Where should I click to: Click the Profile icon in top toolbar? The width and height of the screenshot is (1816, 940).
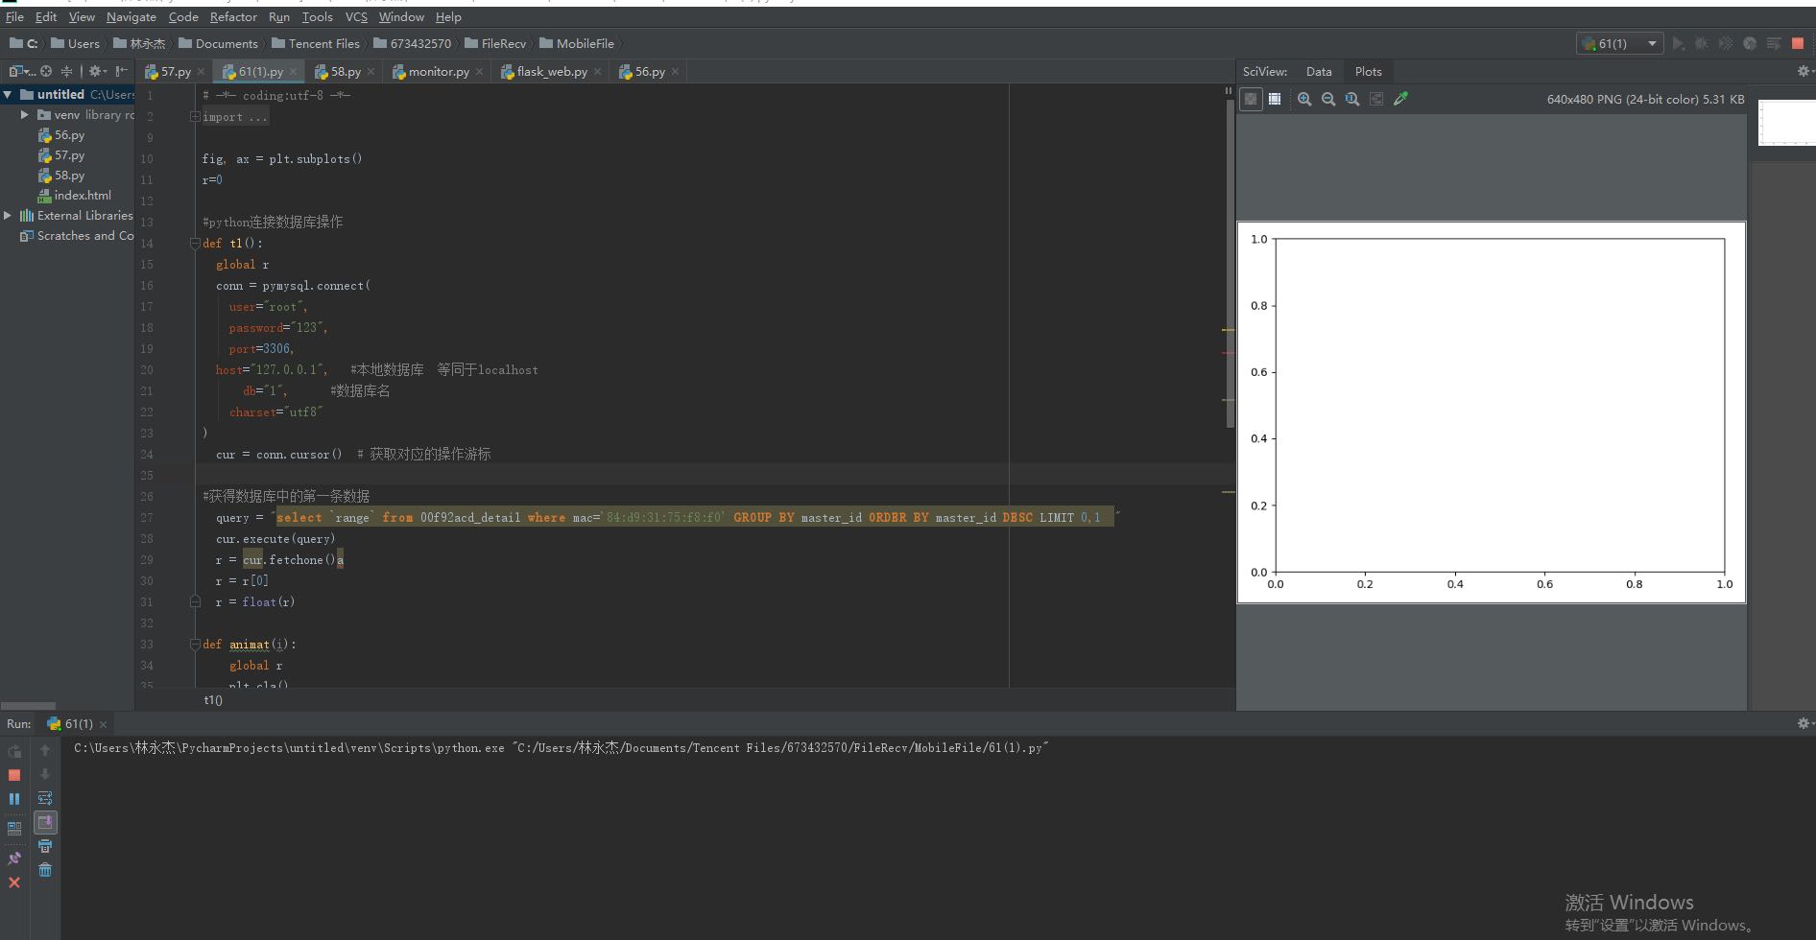1750,43
